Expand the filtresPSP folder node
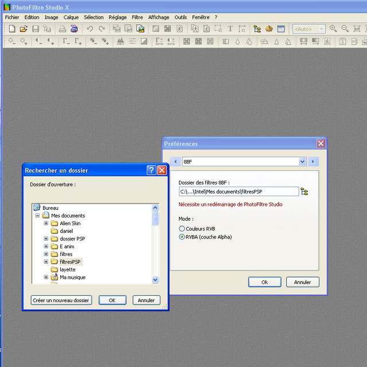 (46, 261)
